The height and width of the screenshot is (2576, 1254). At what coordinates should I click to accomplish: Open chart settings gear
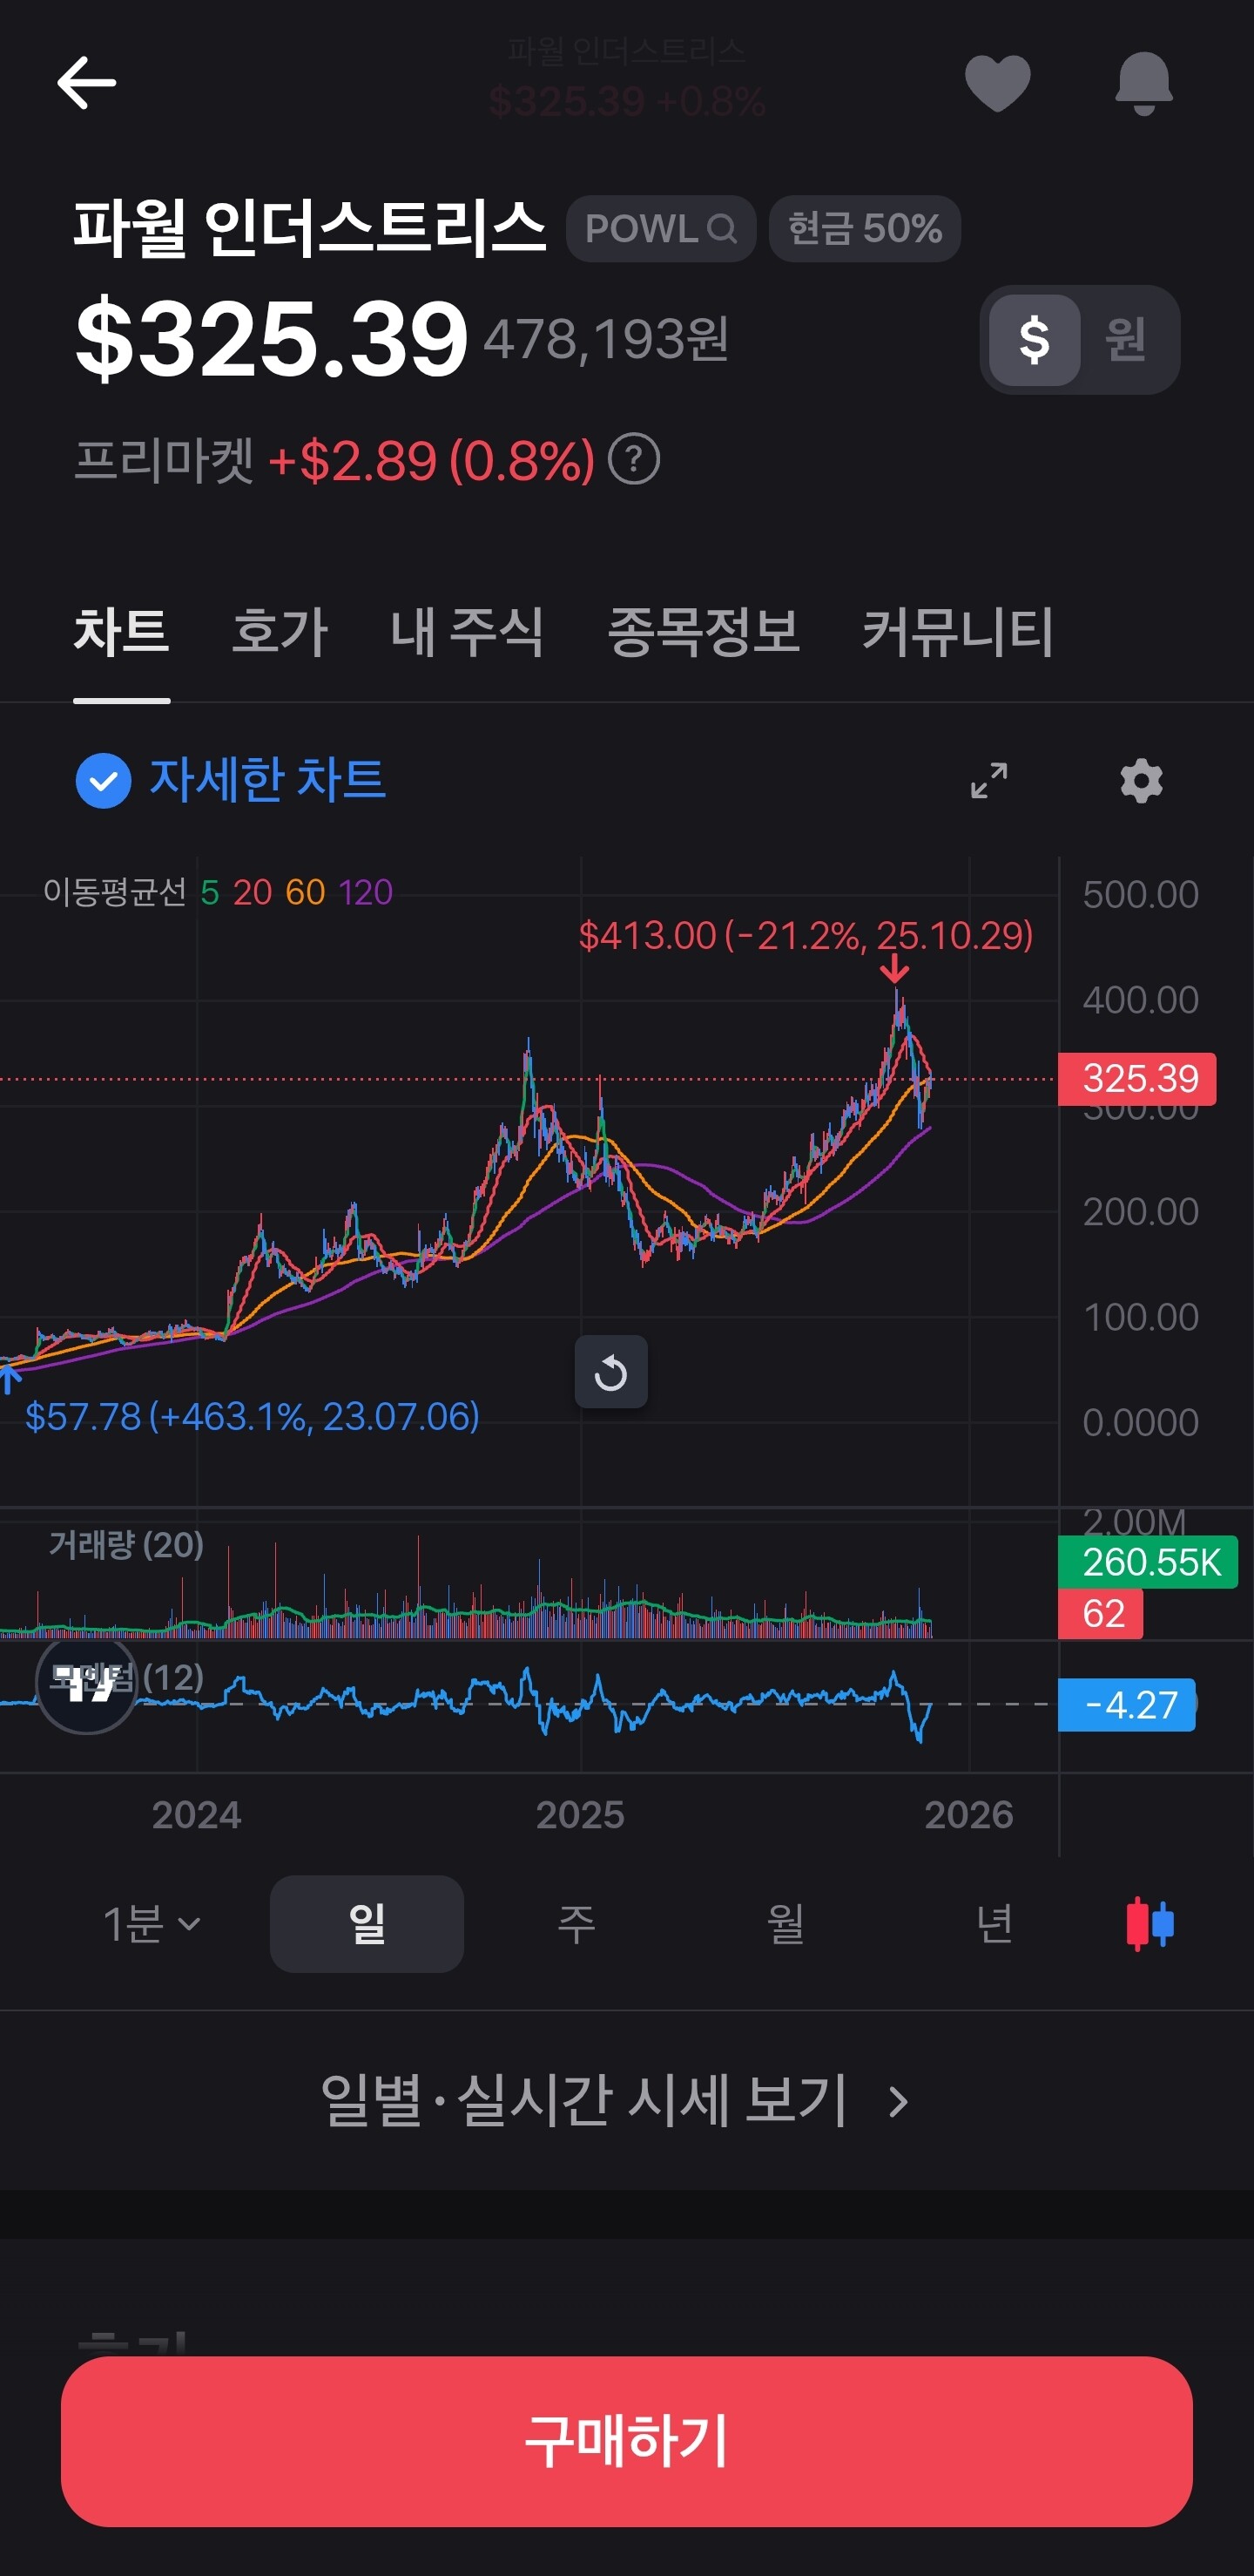1141,780
